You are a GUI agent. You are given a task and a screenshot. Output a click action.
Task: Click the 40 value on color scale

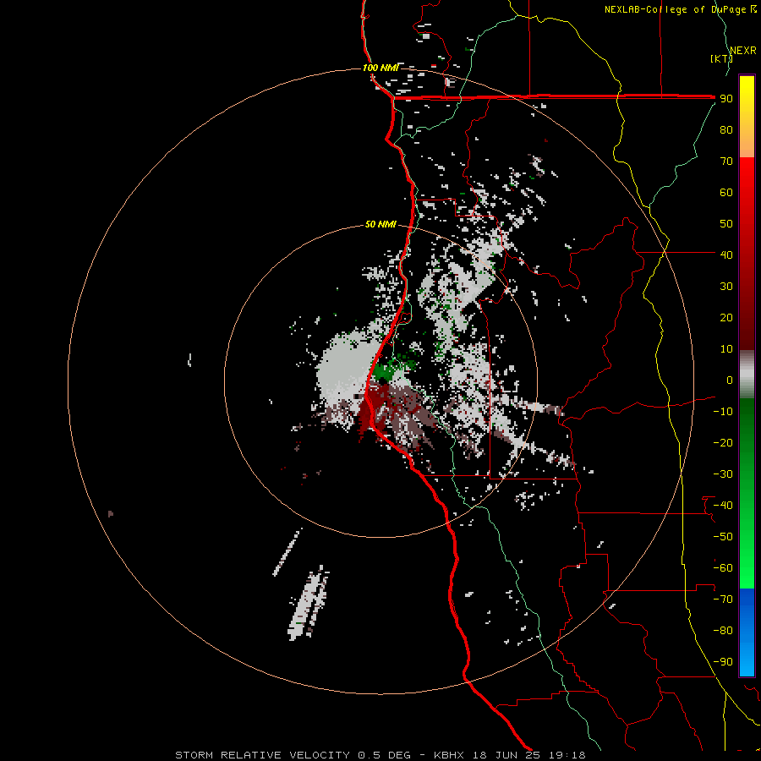(x=726, y=255)
